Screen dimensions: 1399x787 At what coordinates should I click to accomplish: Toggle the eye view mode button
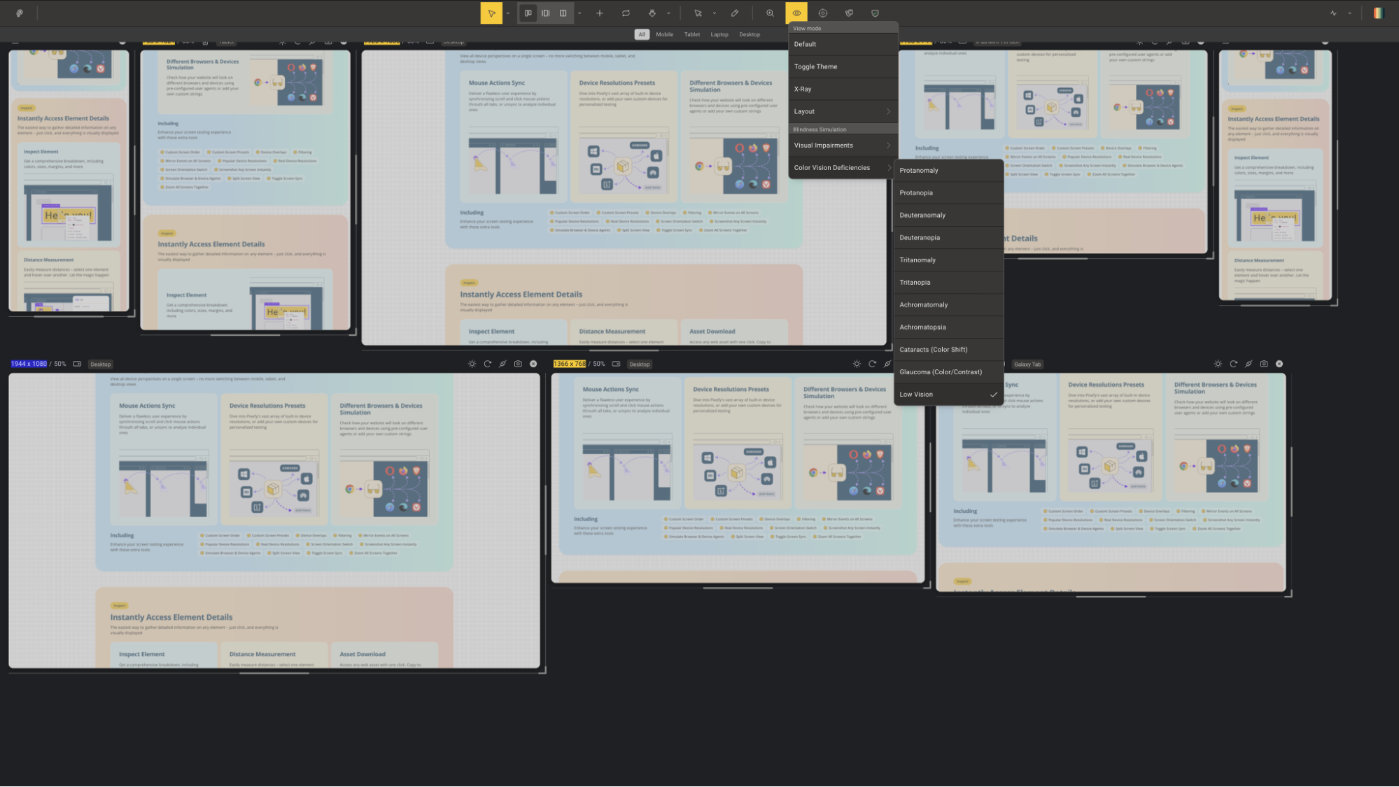796,13
